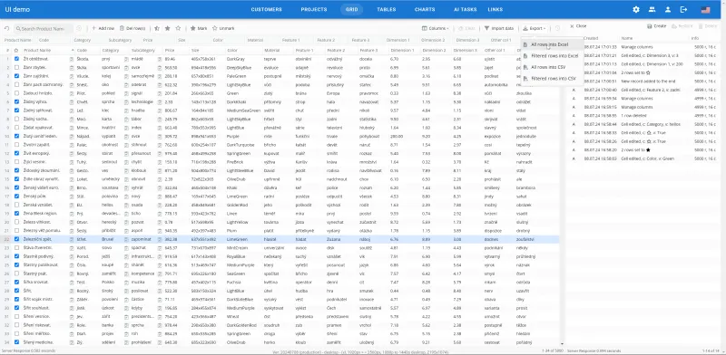The image size is (726, 355).
Task: Uncheck the Žít obtěžovat row checkbox
Action: click(16, 59)
